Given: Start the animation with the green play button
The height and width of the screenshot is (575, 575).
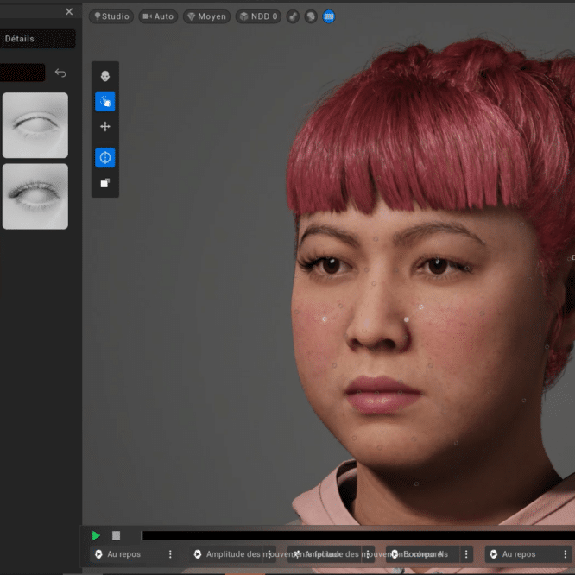Looking at the screenshot, I should pos(96,536).
